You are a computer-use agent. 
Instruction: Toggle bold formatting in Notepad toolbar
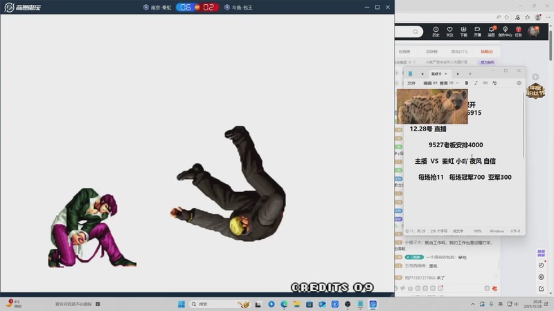[466, 83]
